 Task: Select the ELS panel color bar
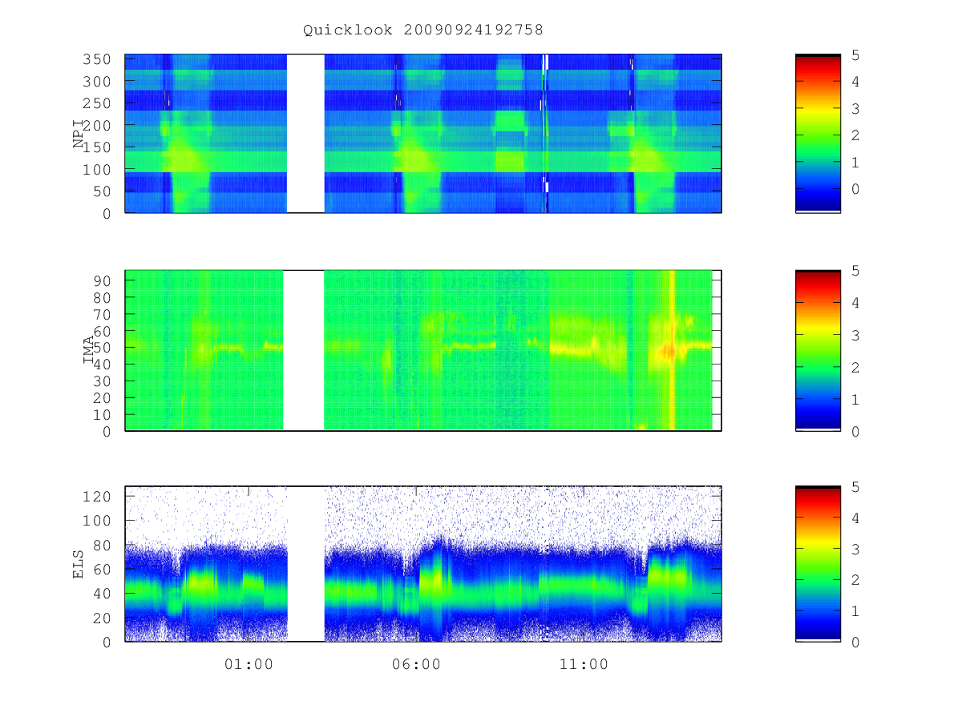[x=818, y=563]
